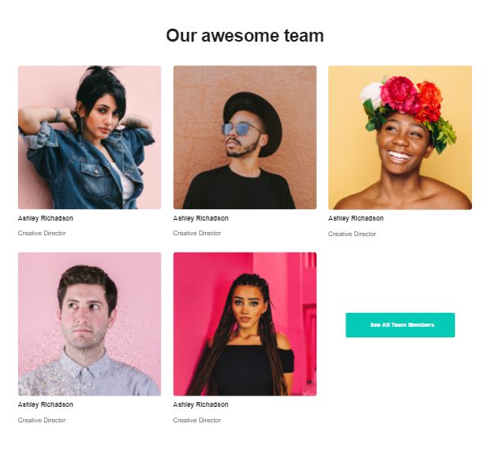Click Creative Director text under flower crown photo
The width and height of the screenshot is (490, 460).
pyautogui.click(x=352, y=234)
